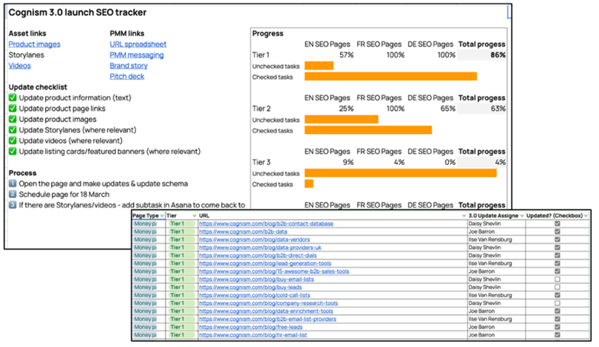Check the Updated box for buy-leads row
The height and width of the screenshot is (347, 599).
[558, 287]
